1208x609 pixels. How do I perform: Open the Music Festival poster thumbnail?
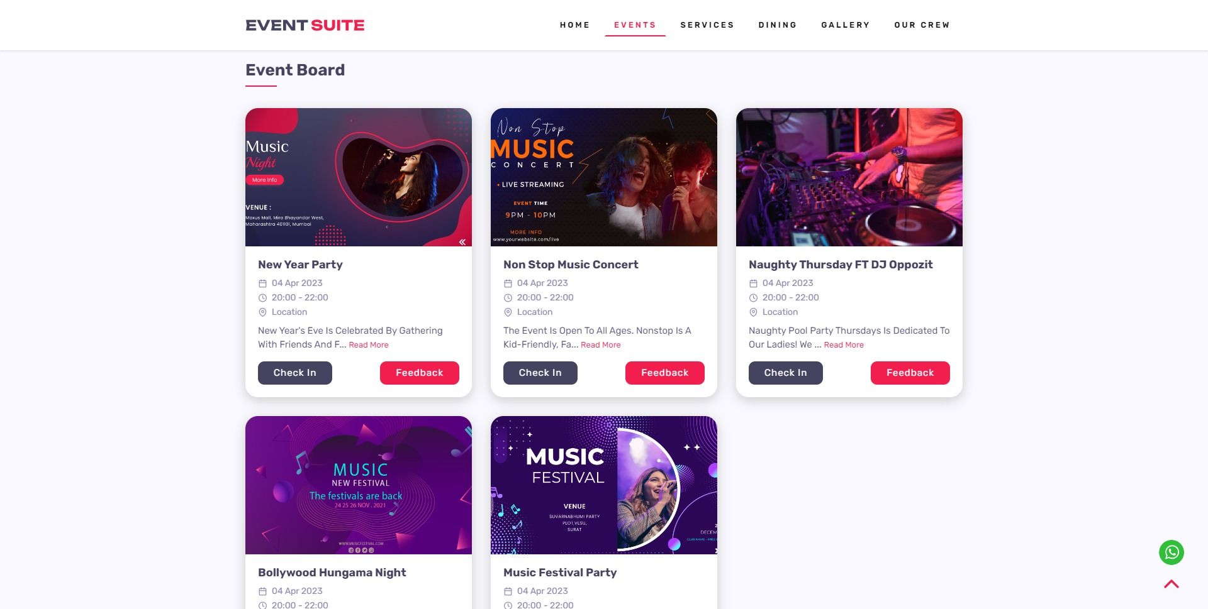(x=604, y=485)
